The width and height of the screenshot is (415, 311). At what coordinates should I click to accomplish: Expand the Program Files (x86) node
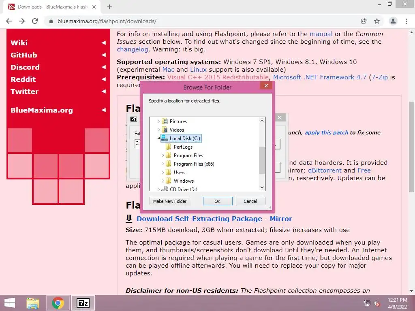(x=163, y=164)
